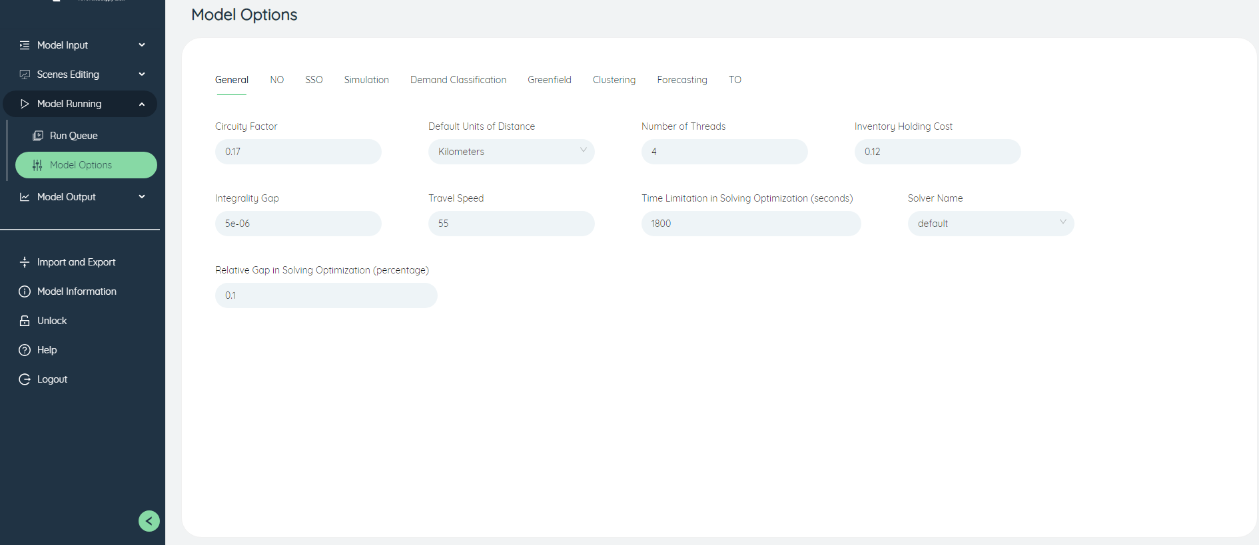Open the Simulation tab
Screen dimensions: 1259x545
(366, 80)
